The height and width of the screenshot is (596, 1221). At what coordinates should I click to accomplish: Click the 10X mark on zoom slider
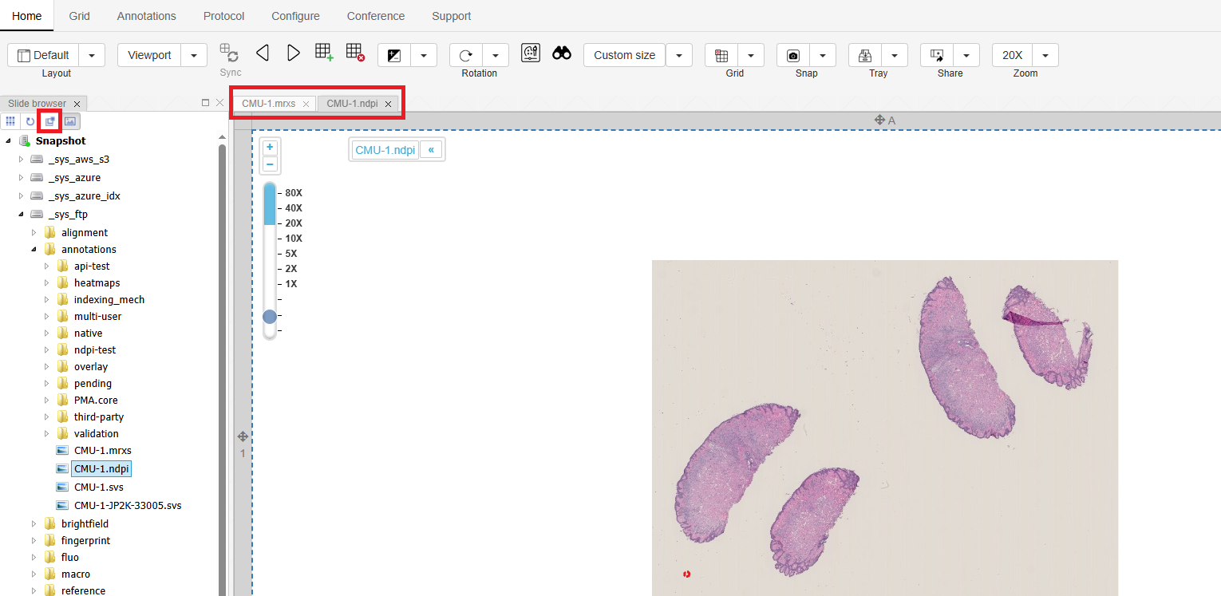tap(293, 239)
